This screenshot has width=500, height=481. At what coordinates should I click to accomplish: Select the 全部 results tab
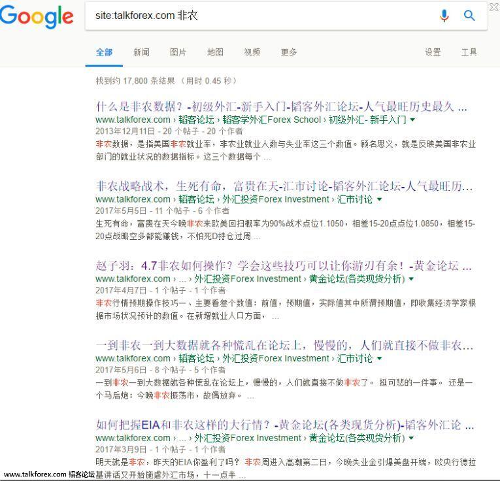(105, 52)
